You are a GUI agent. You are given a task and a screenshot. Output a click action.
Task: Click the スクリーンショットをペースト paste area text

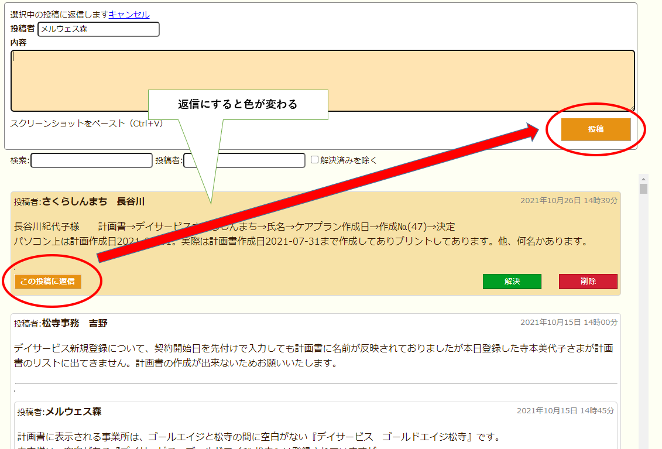pyautogui.click(x=87, y=124)
